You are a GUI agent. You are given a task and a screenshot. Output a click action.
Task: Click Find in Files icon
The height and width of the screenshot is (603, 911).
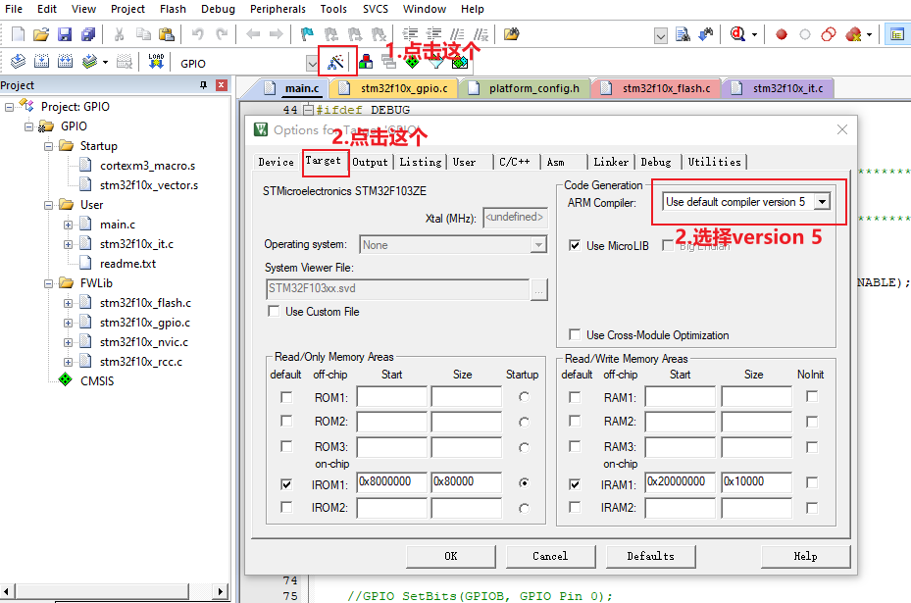coord(683,35)
